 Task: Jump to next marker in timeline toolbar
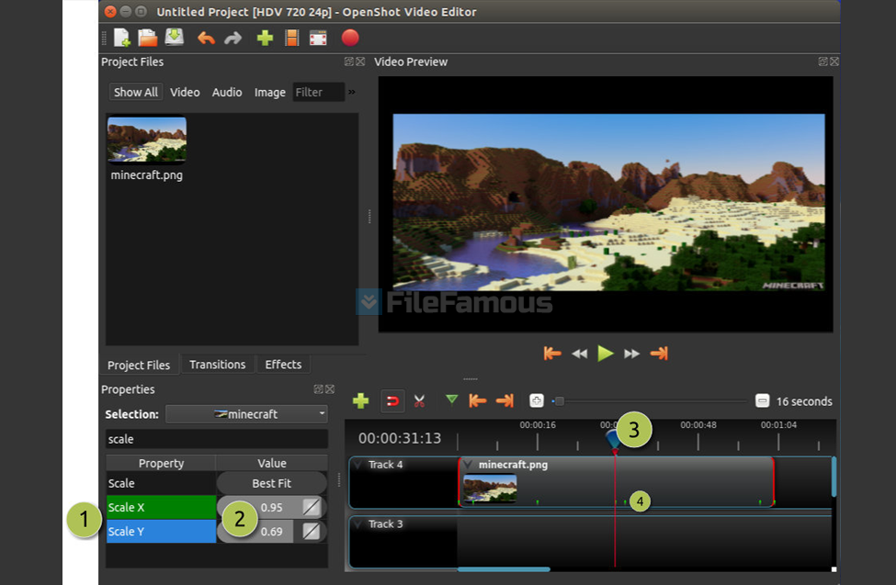[x=505, y=401]
